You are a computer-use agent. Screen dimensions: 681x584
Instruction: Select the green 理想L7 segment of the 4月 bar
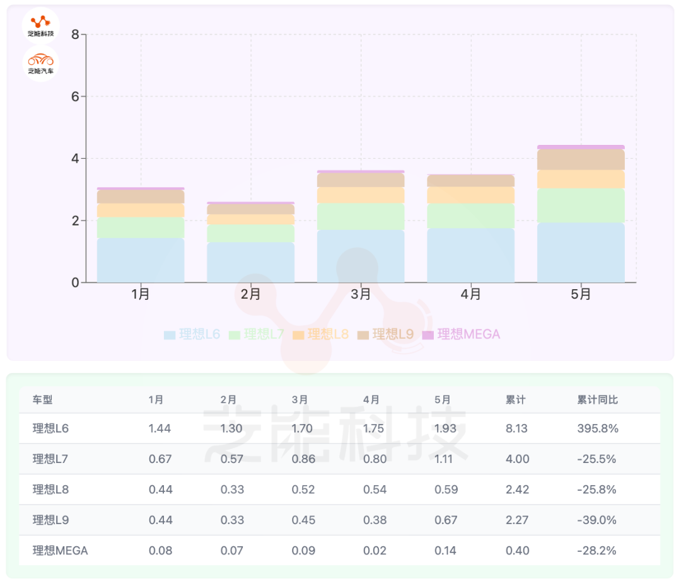(471, 216)
